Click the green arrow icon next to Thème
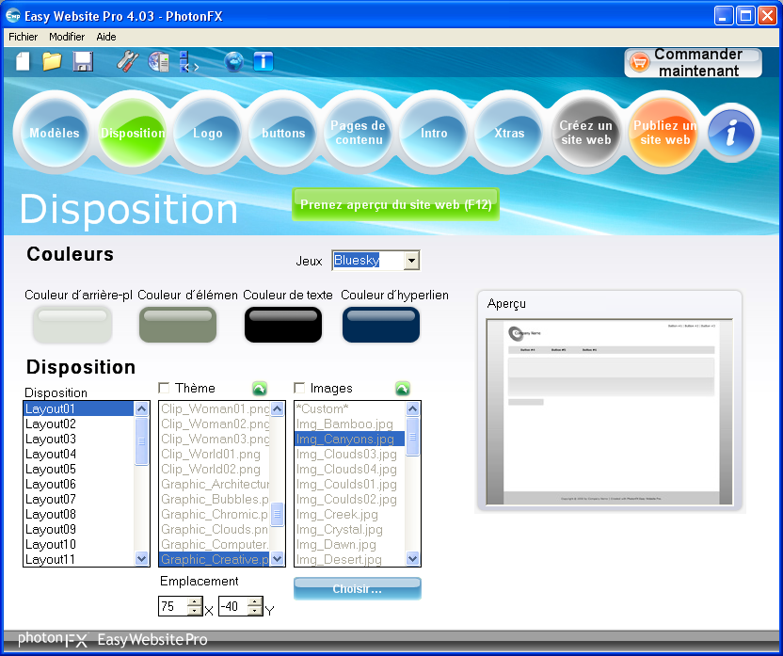Screen dimensions: 783x656 point(260,389)
